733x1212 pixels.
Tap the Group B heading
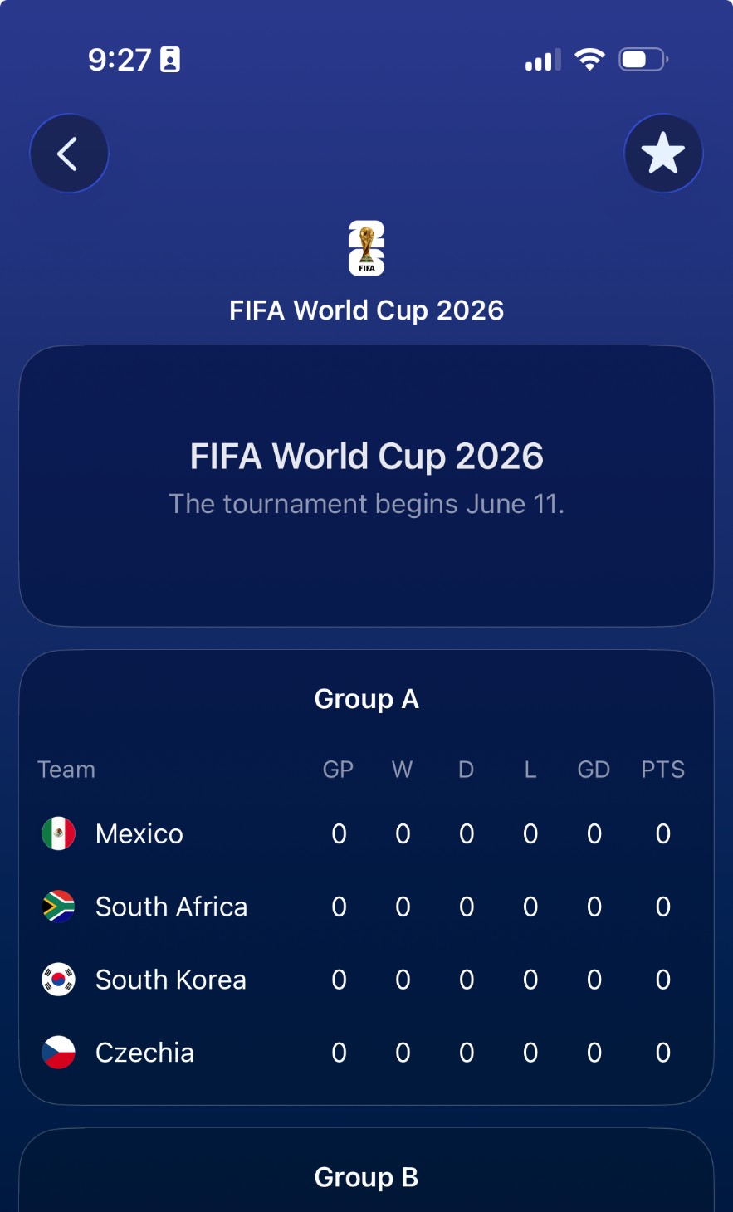click(x=366, y=1177)
